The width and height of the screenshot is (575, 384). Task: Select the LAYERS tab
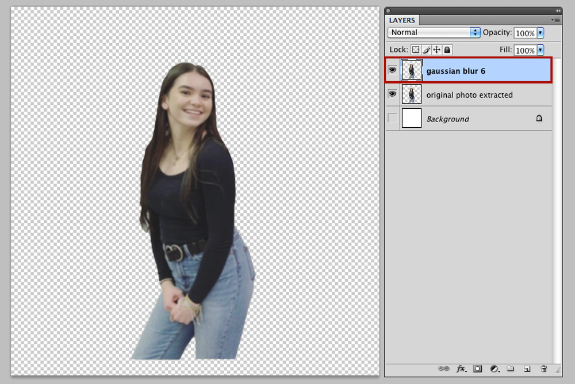[402, 20]
